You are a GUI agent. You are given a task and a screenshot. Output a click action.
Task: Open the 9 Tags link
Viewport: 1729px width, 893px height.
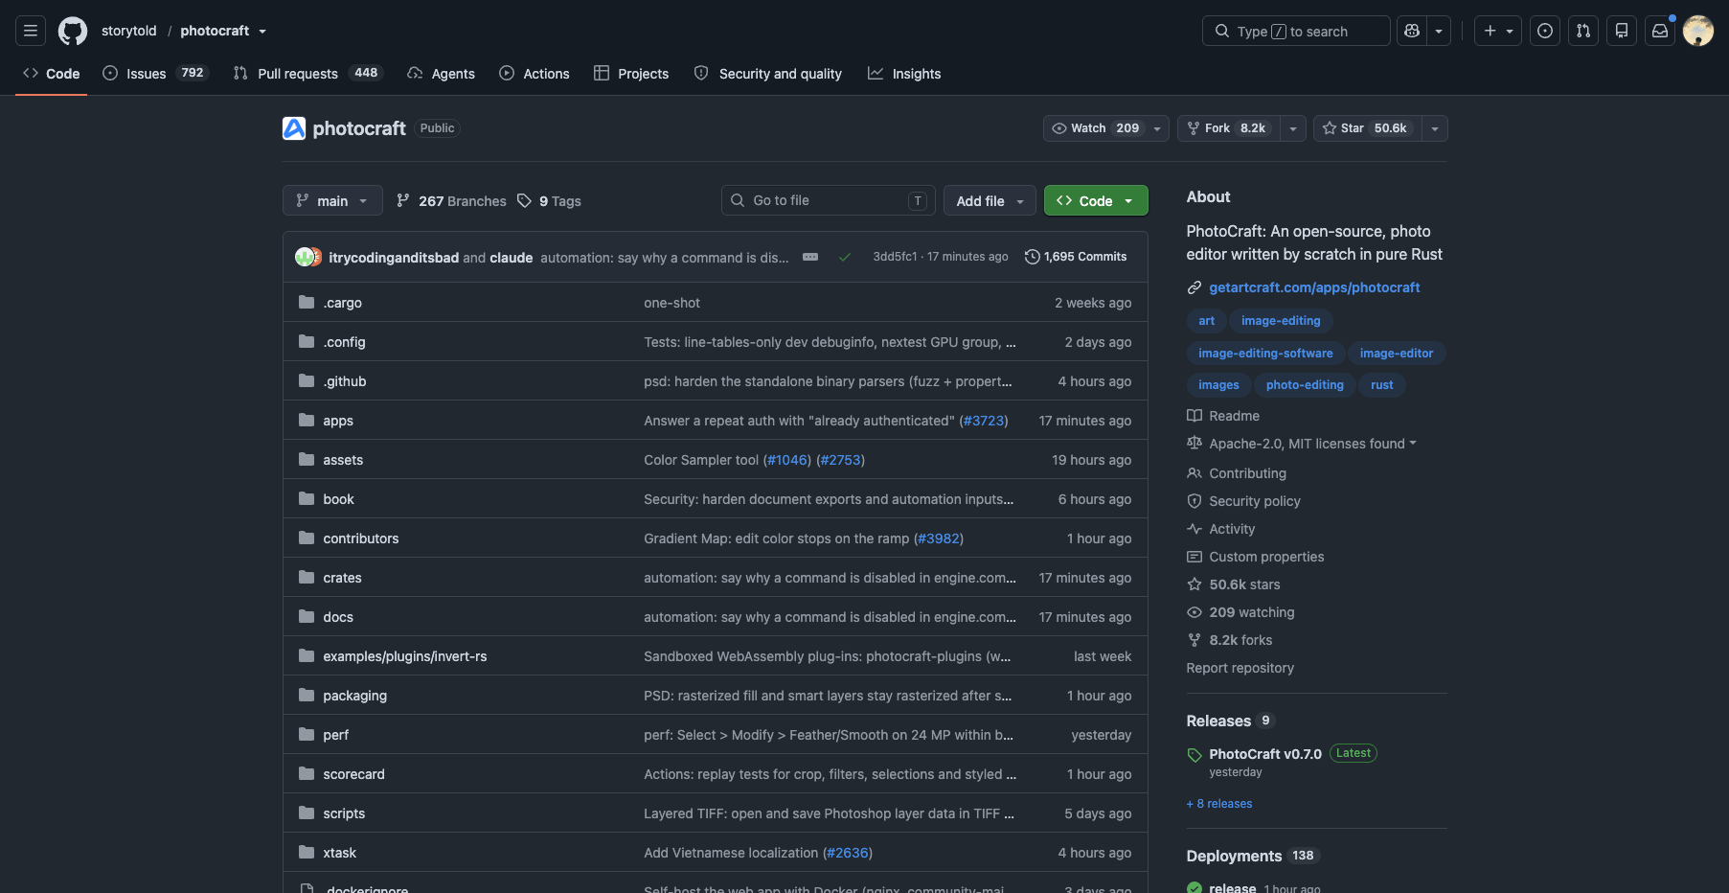pos(550,200)
